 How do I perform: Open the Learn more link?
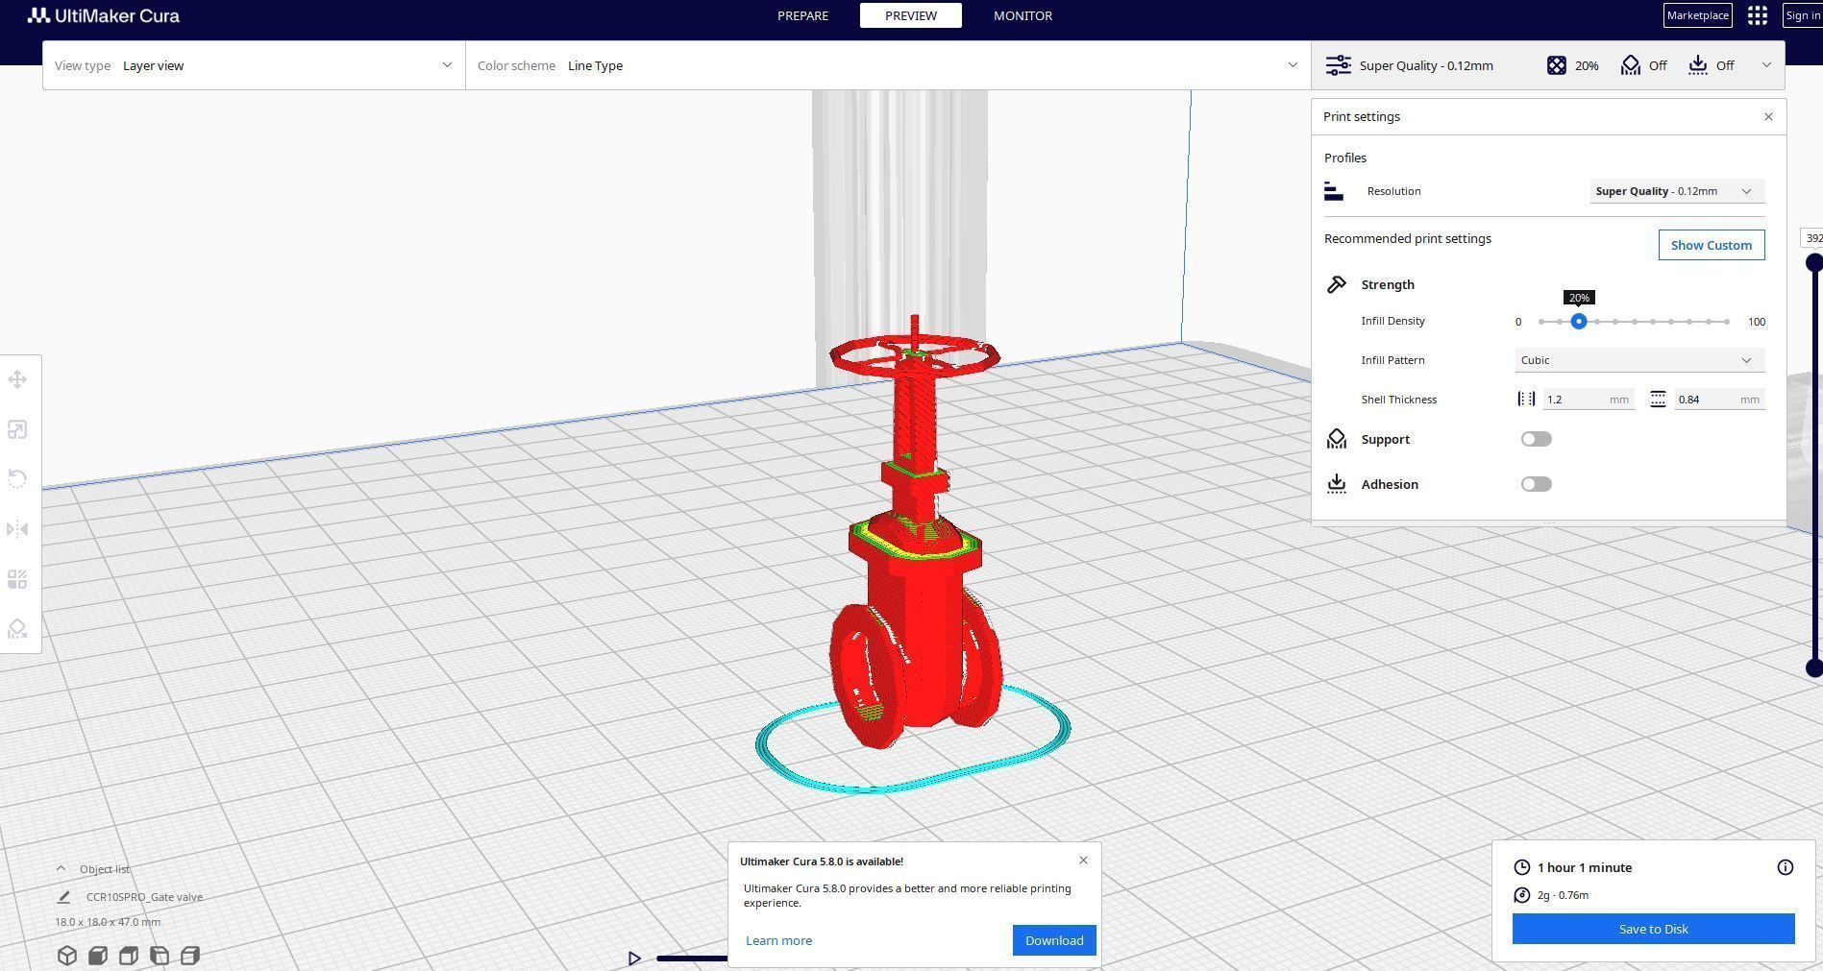[778, 940]
